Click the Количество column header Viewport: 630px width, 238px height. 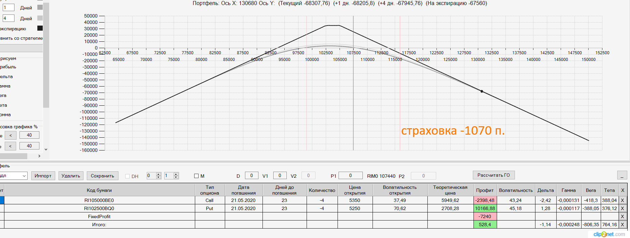(322, 190)
